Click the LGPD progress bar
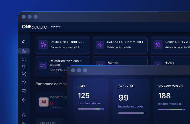Screen dimensions: 190x124 [91, 109]
